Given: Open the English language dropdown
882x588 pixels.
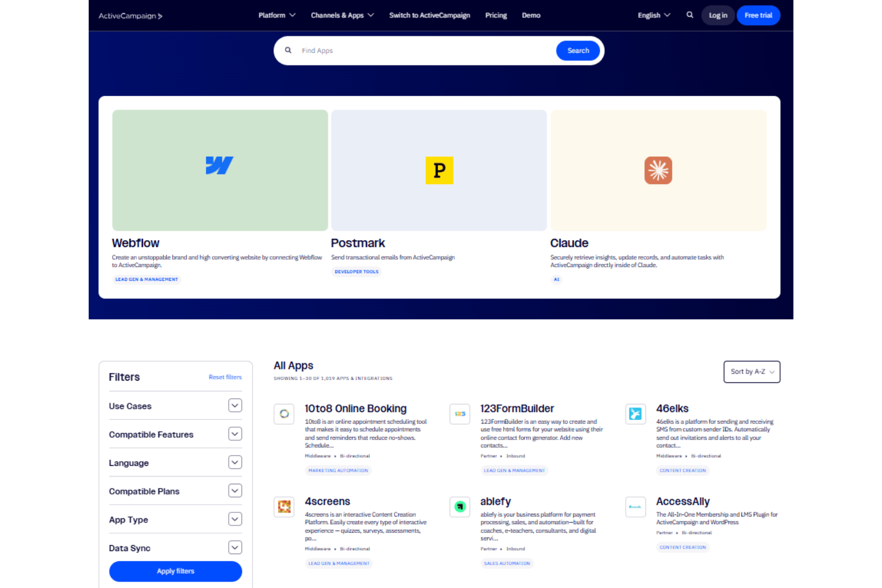Looking at the screenshot, I should (654, 15).
